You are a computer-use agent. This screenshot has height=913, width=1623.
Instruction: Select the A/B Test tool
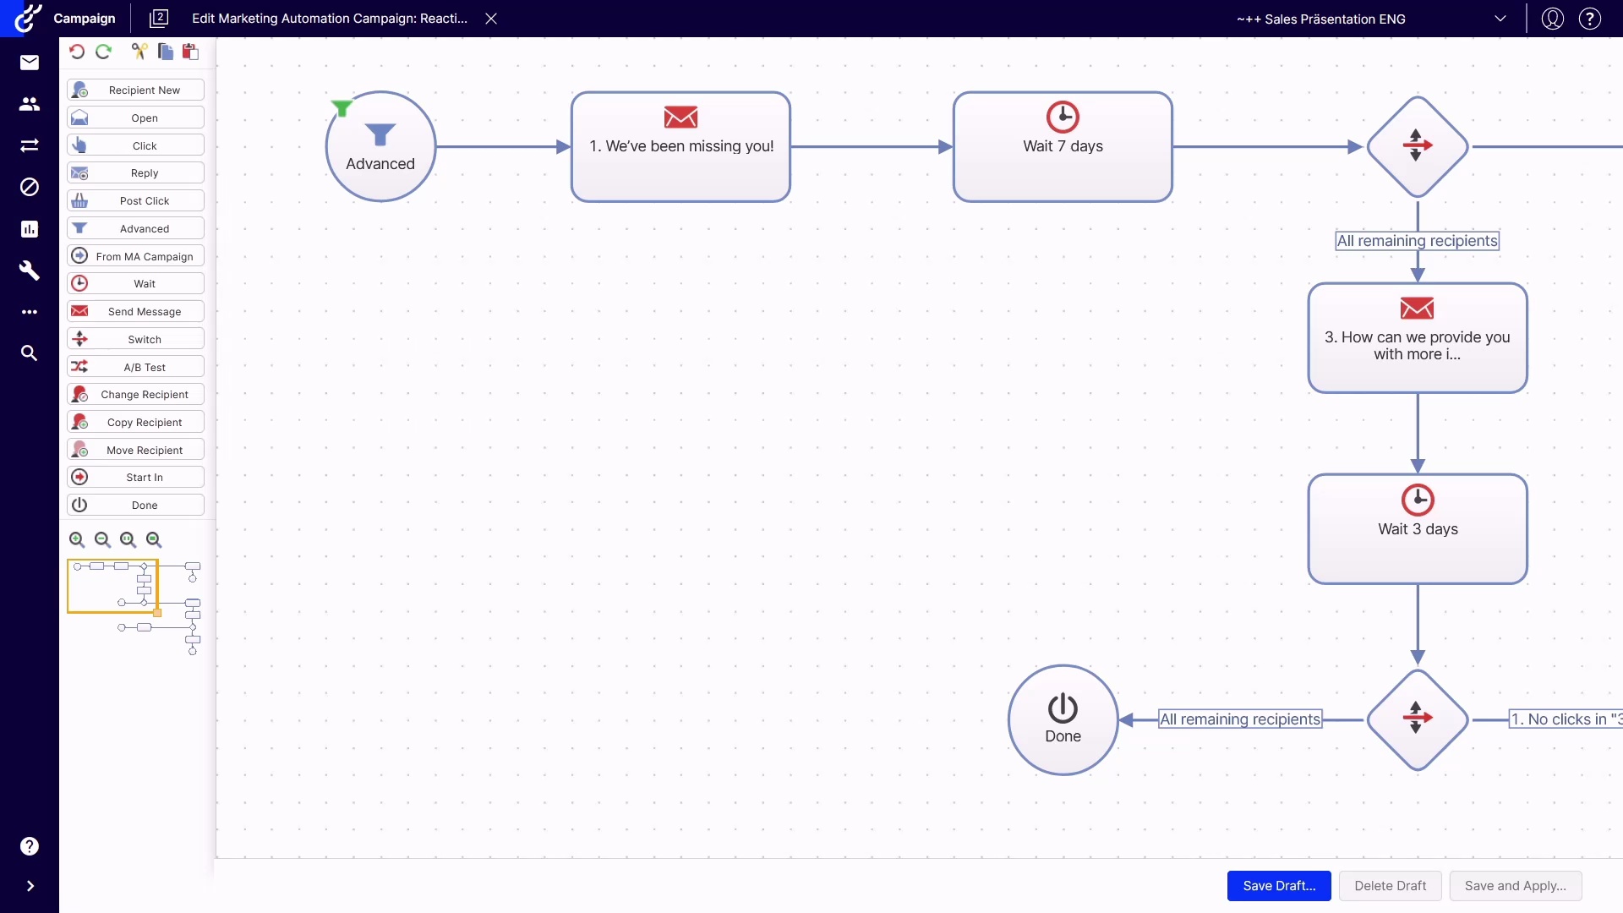(135, 366)
